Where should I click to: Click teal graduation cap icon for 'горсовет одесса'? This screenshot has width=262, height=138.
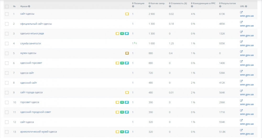click(127, 102)
